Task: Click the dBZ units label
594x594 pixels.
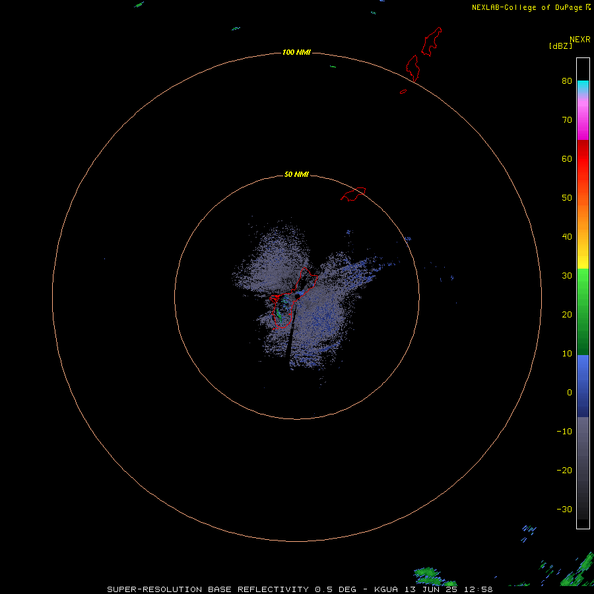Action: click(560, 46)
